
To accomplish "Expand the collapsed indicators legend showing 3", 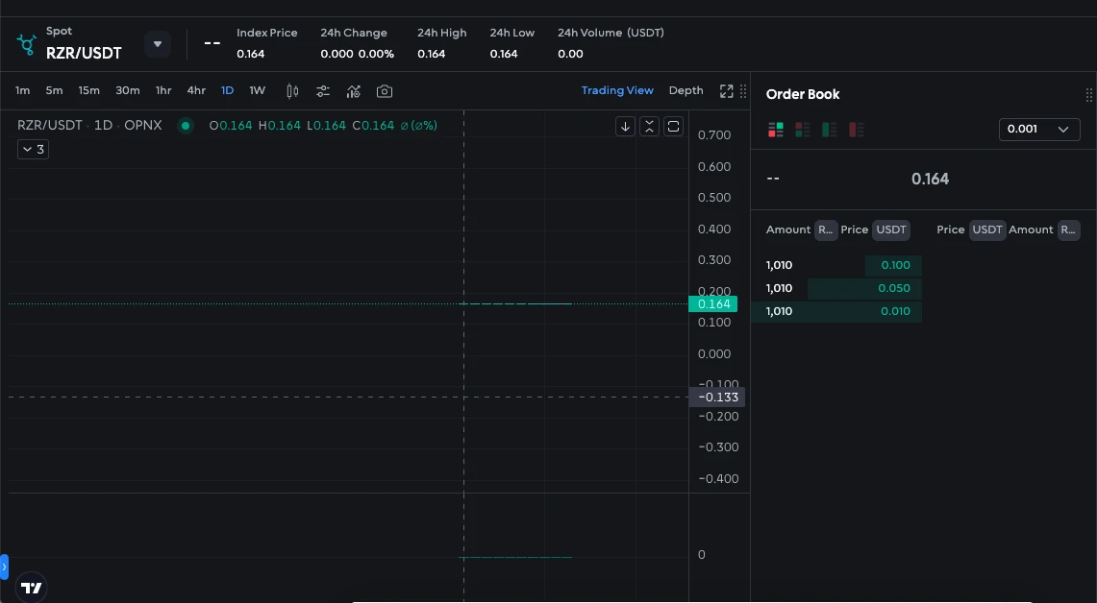I will [33, 149].
